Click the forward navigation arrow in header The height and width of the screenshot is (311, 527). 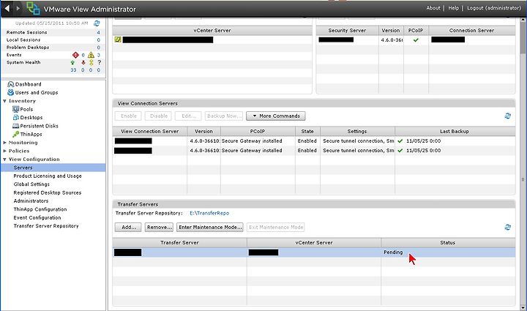pyautogui.click(x=18, y=8)
